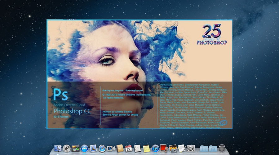Open yellow Notes icon in dock
The width and height of the screenshot is (279, 155).
point(146,148)
